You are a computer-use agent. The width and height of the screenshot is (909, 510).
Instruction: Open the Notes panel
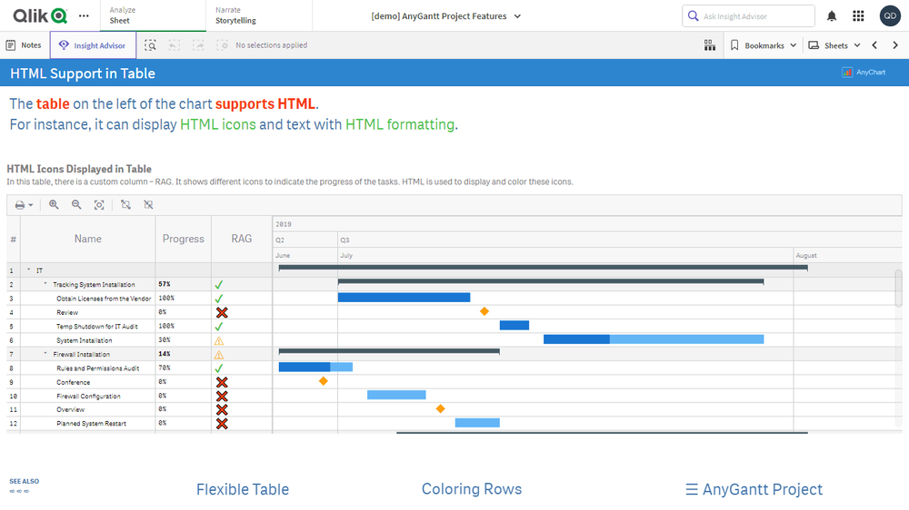click(x=24, y=45)
